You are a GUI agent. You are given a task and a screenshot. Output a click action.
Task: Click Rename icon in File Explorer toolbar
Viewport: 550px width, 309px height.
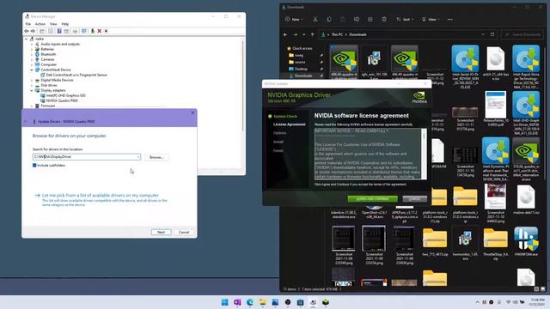pos(357,19)
